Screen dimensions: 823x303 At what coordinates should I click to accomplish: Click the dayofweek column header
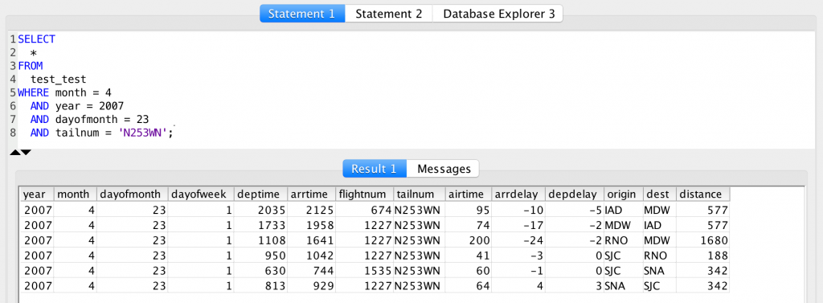click(x=201, y=194)
